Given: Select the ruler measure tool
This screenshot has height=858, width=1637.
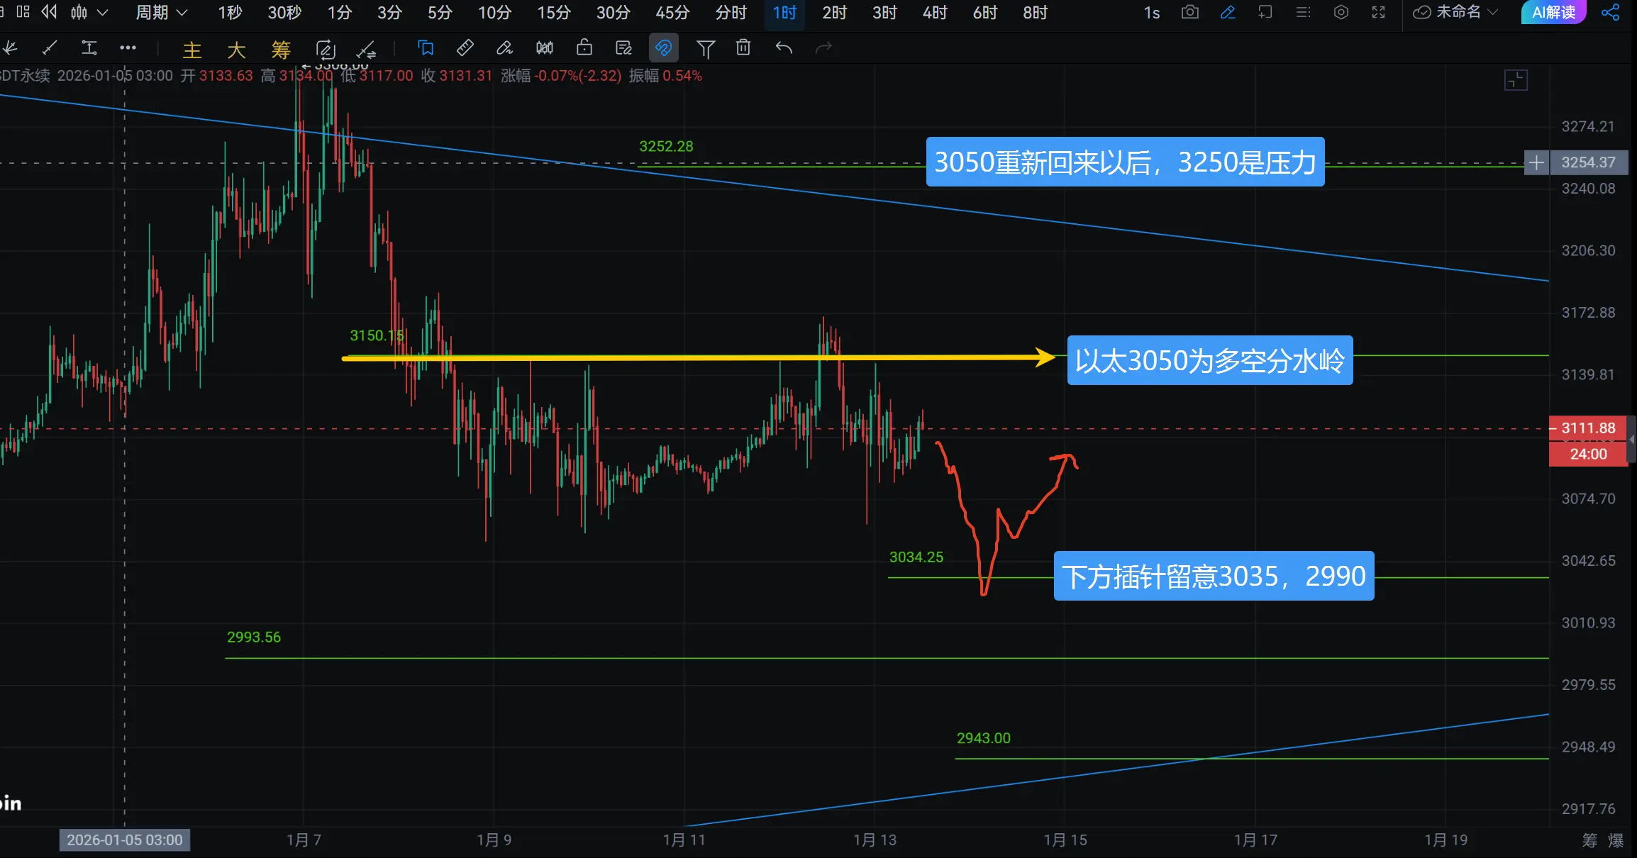Looking at the screenshot, I should point(465,48).
